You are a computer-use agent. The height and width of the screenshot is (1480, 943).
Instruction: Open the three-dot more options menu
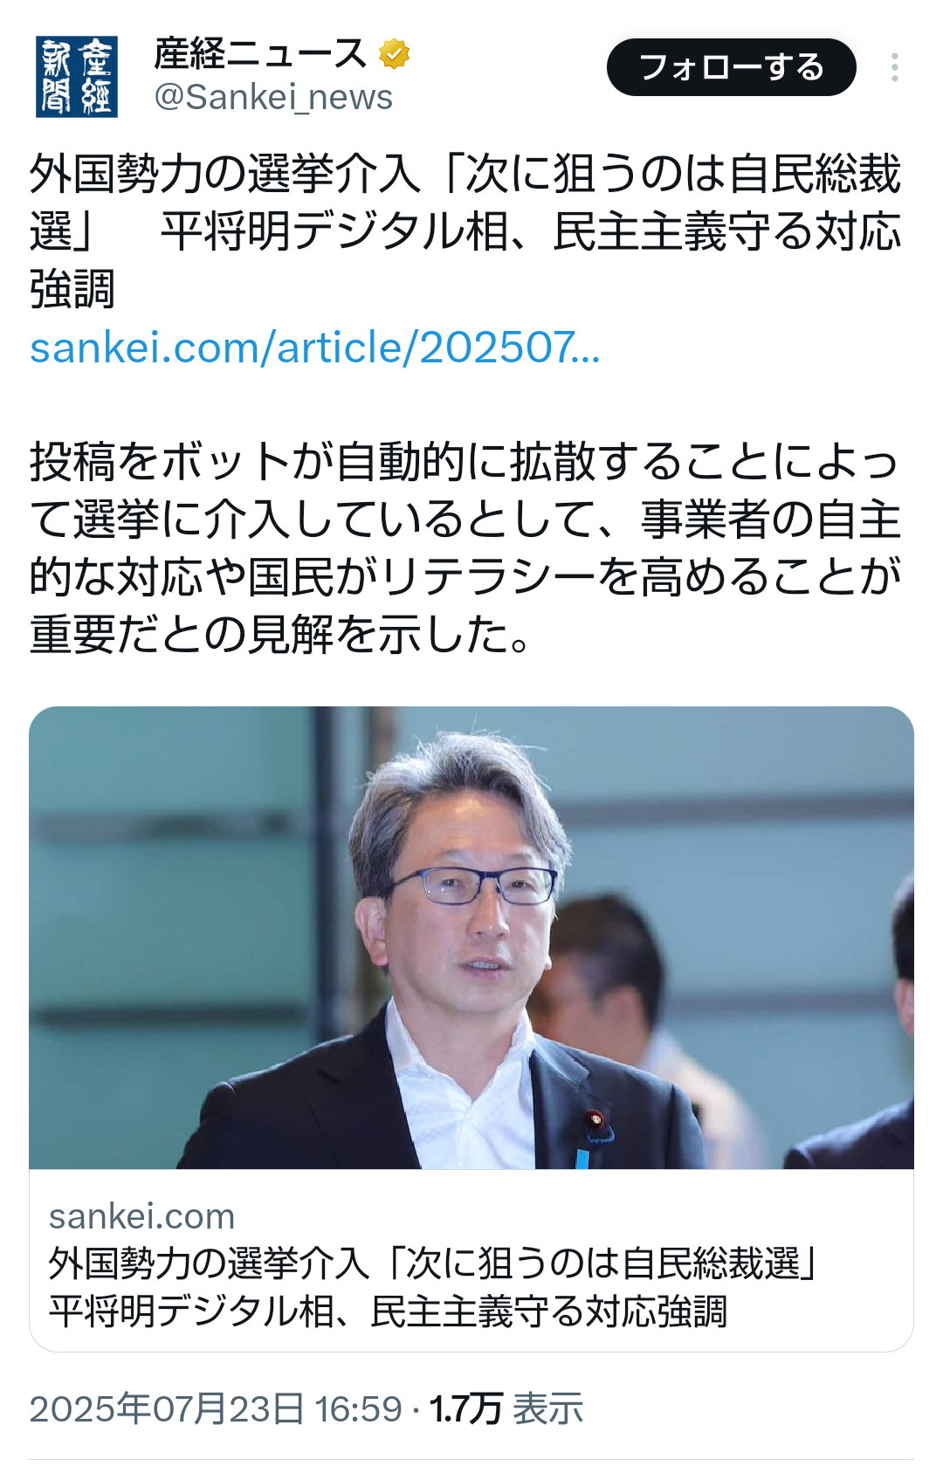click(x=895, y=67)
